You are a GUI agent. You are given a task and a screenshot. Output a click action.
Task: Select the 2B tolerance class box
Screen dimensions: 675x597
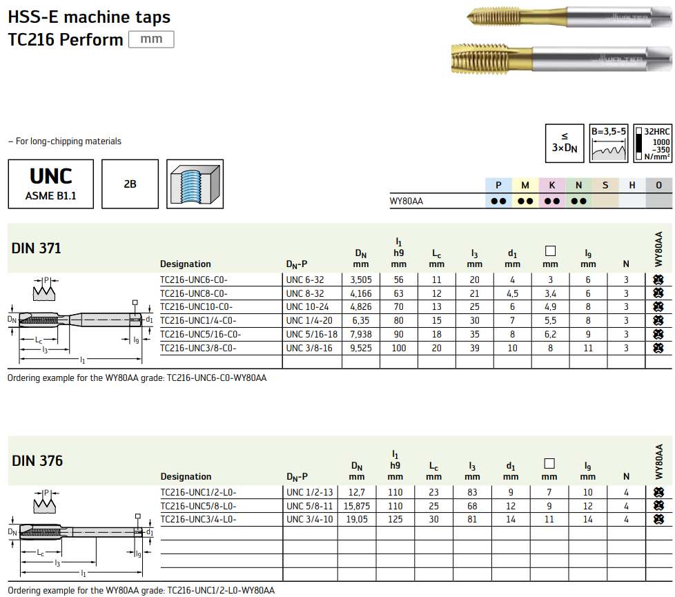coord(130,184)
